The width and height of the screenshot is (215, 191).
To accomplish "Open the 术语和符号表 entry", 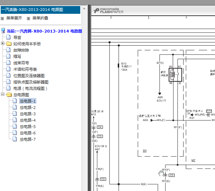I will [x=25, y=69].
